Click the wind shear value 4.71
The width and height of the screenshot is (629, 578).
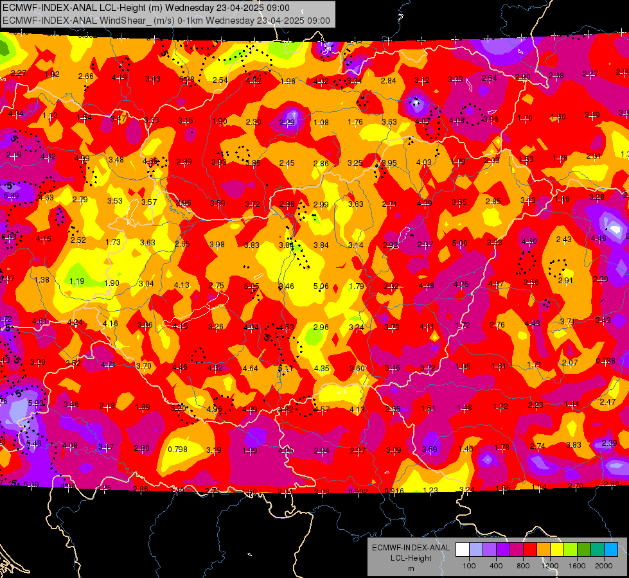pos(108,365)
